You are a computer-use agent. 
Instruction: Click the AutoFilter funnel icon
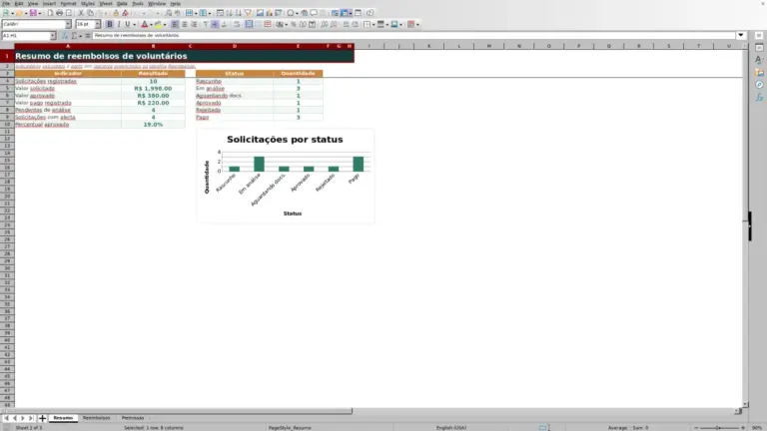248,13
